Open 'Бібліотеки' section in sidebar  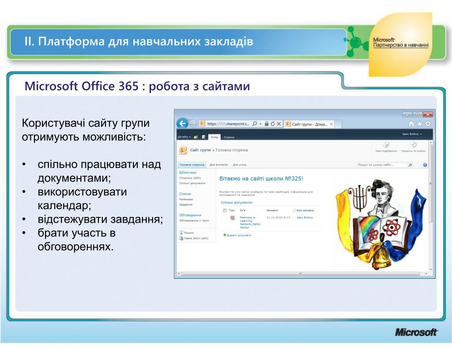[188, 172]
